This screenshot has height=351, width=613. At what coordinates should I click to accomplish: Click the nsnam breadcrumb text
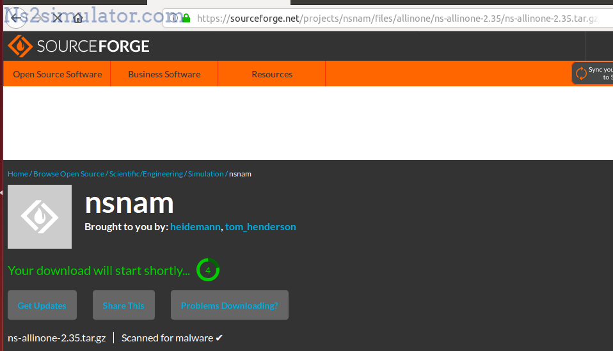pos(240,174)
